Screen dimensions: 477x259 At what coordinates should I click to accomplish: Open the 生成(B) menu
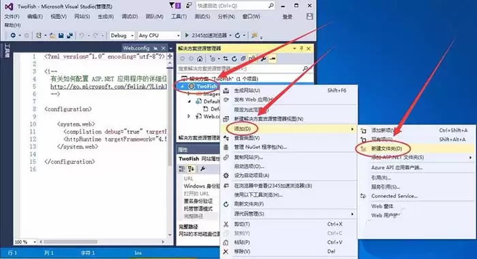click(106, 16)
